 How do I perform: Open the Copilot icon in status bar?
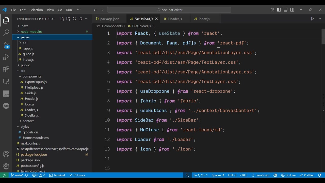(275, 175)
